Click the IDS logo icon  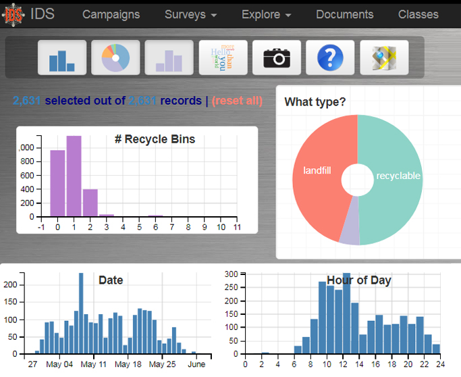pos(14,14)
